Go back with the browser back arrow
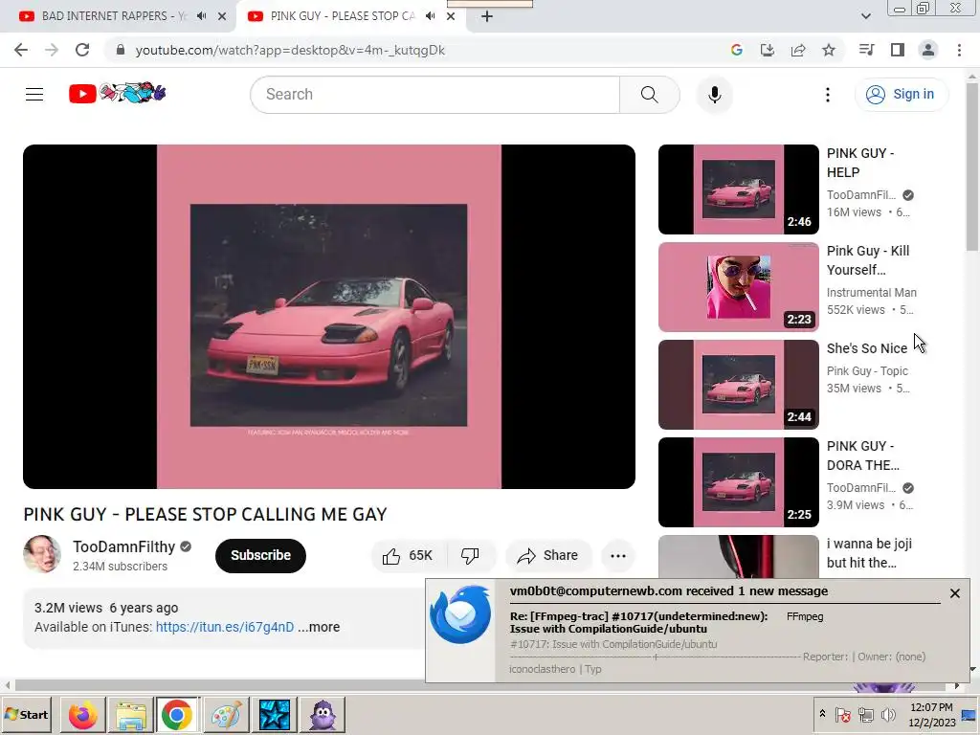 [21, 50]
